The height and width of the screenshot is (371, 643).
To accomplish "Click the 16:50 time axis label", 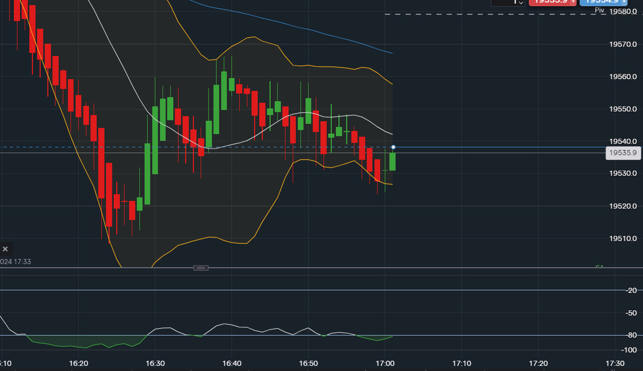I will (308, 363).
